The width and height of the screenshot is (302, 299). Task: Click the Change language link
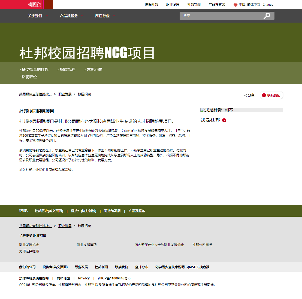click(268, 5)
